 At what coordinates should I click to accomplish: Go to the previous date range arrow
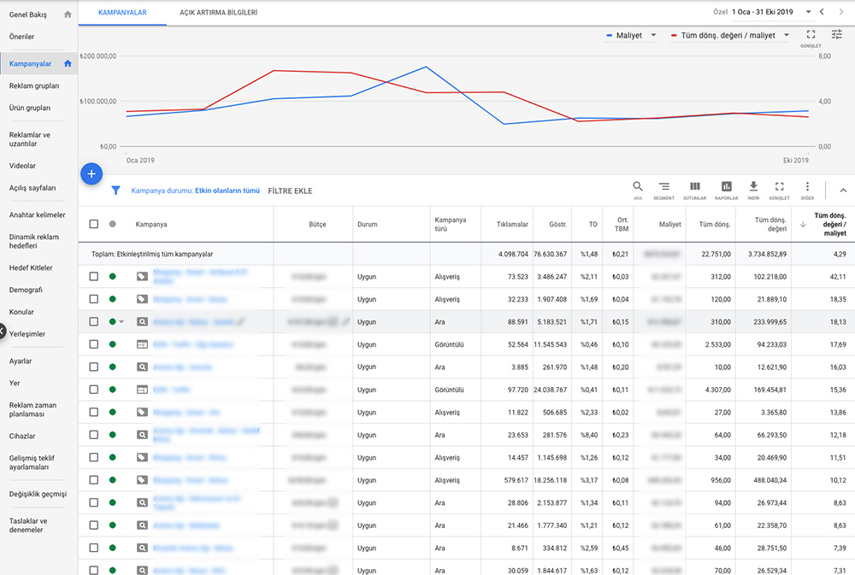coord(822,11)
